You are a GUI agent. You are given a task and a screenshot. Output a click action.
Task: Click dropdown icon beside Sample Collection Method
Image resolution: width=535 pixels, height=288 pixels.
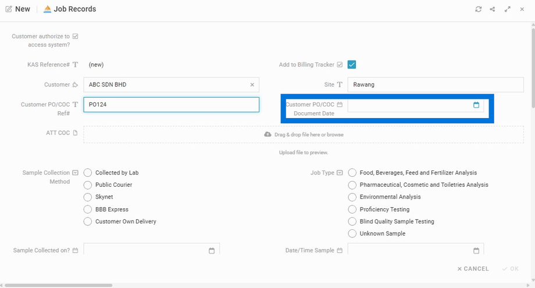pos(76,173)
